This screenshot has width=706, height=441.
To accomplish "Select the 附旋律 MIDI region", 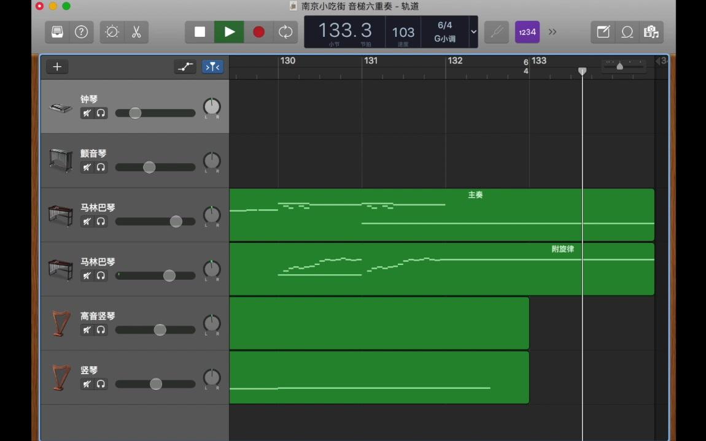I will [x=441, y=269].
